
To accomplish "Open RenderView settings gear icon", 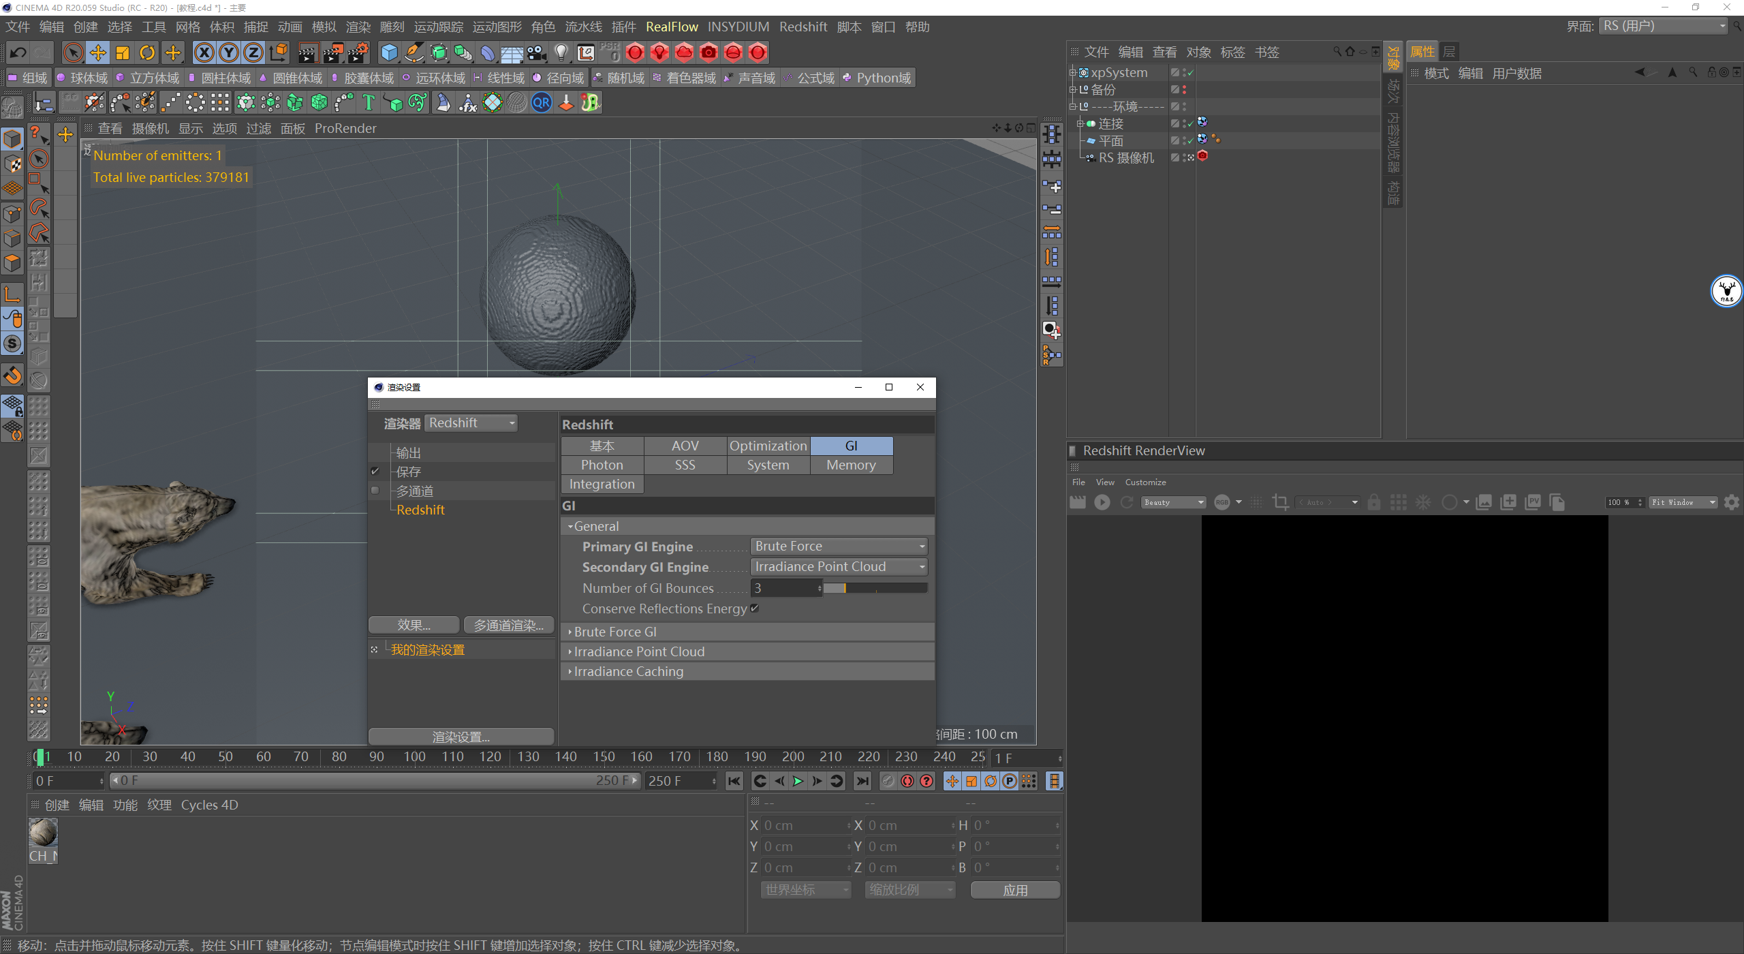I will click(1731, 502).
